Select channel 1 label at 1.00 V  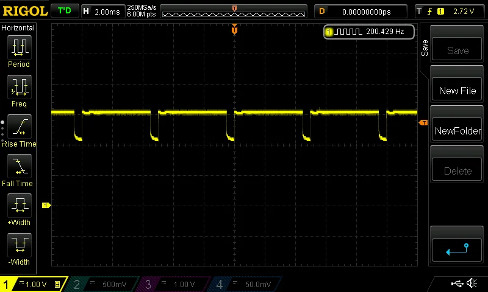point(33,284)
